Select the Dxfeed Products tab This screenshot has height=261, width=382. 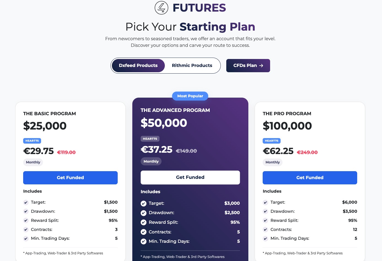coord(138,66)
